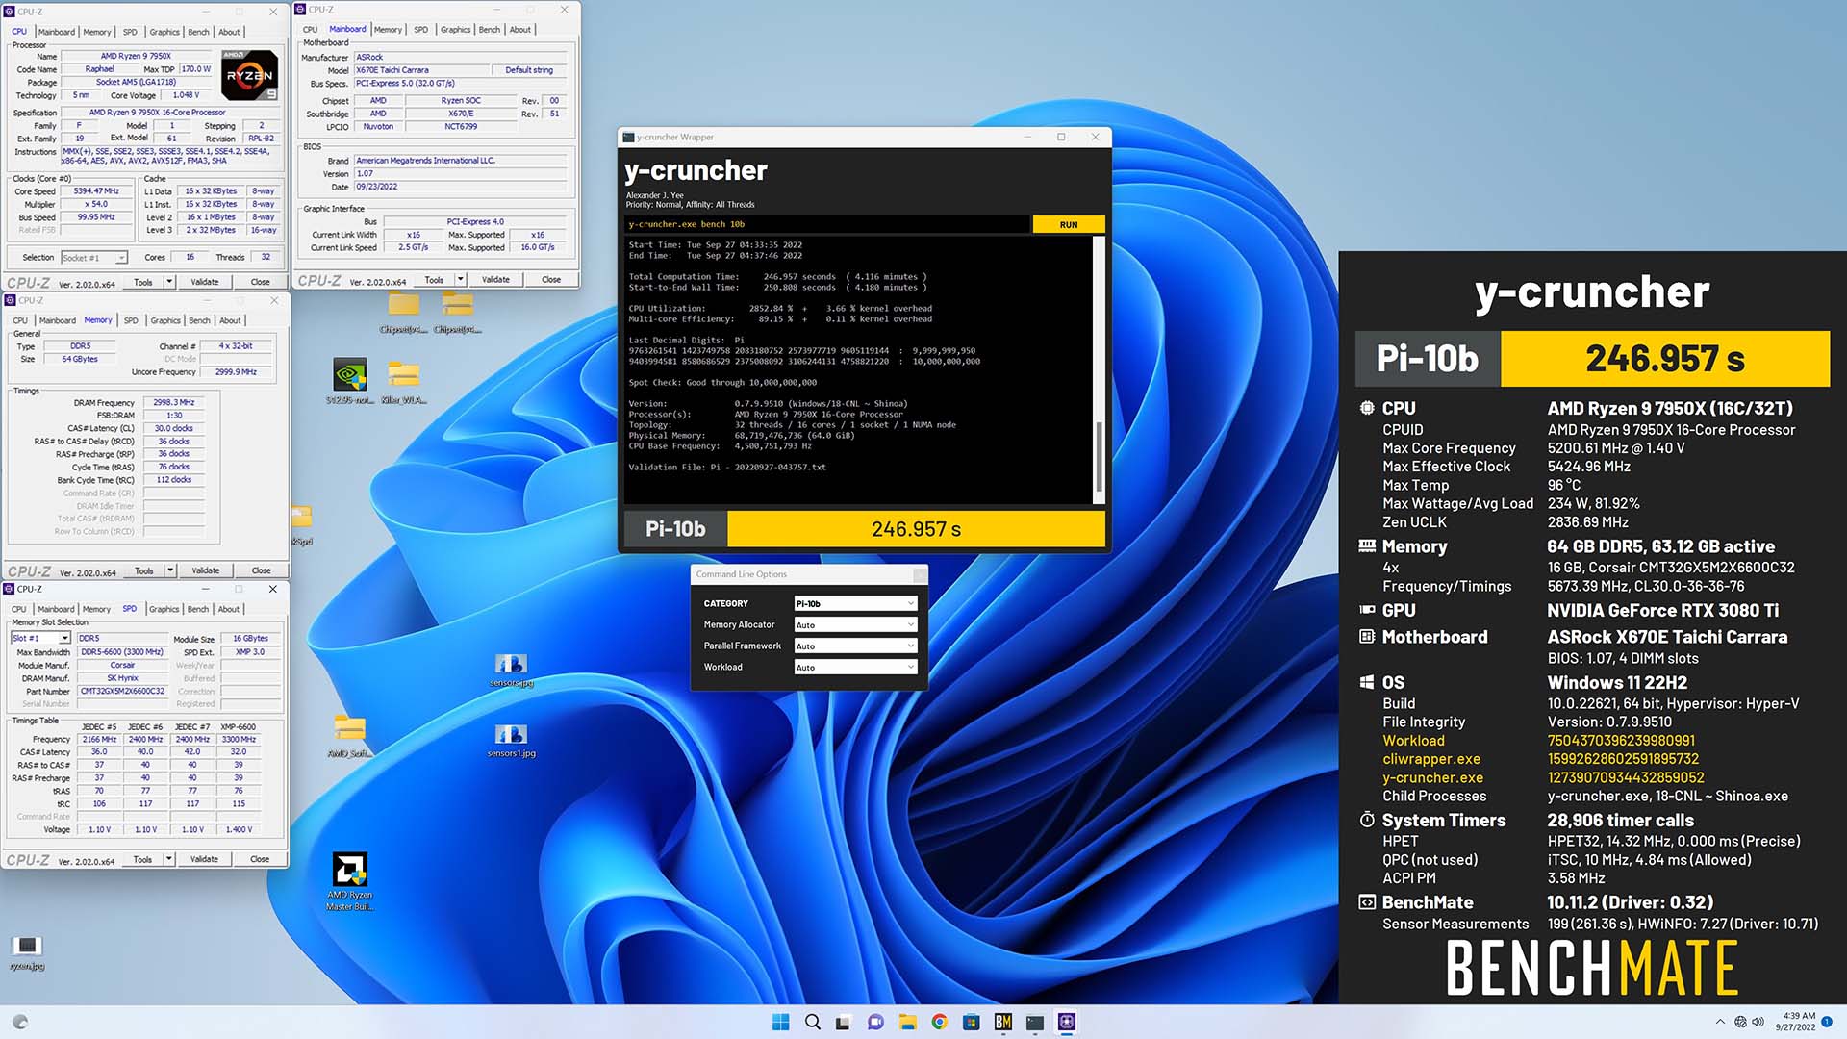This screenshot has width=1847, height=1039.
Task: Click the System Timers stopwatch icon
Action: pos(1367,820)
